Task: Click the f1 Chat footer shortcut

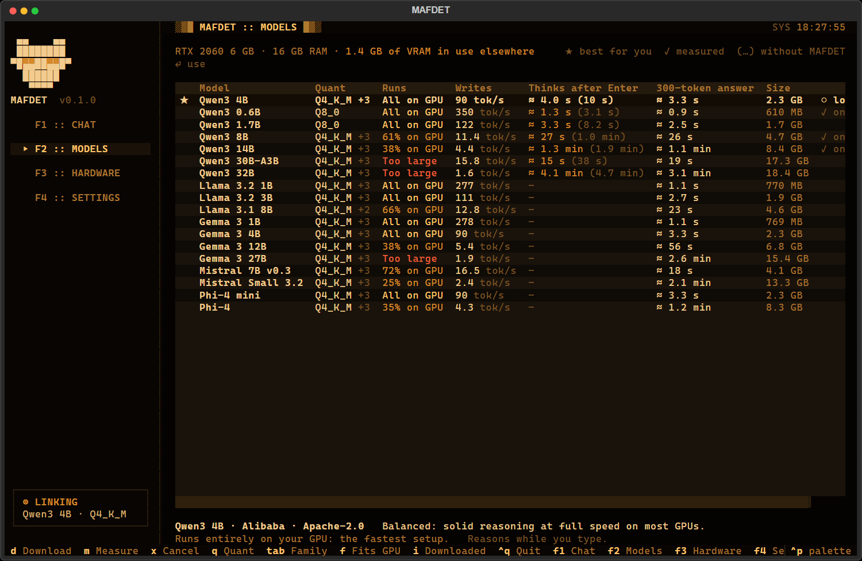Action: [574, 551]
